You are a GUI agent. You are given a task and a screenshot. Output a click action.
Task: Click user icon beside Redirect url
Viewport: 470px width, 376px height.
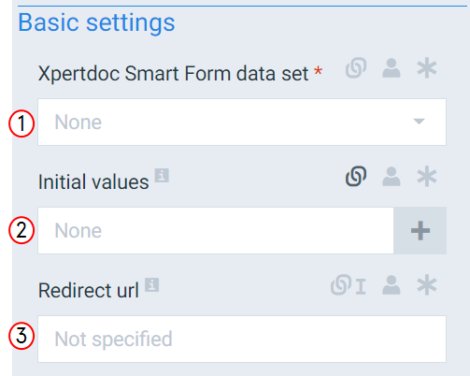click(x=392, y=285)
